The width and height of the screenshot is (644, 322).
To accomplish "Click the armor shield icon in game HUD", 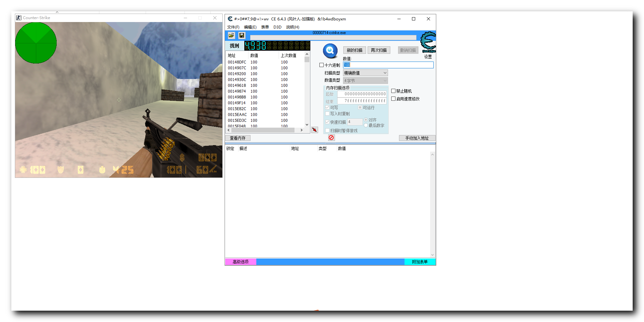I will point(61,169).
